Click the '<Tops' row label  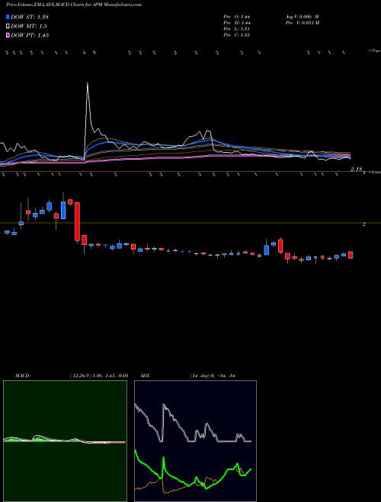pyautogui.click(x=374, y=51)
